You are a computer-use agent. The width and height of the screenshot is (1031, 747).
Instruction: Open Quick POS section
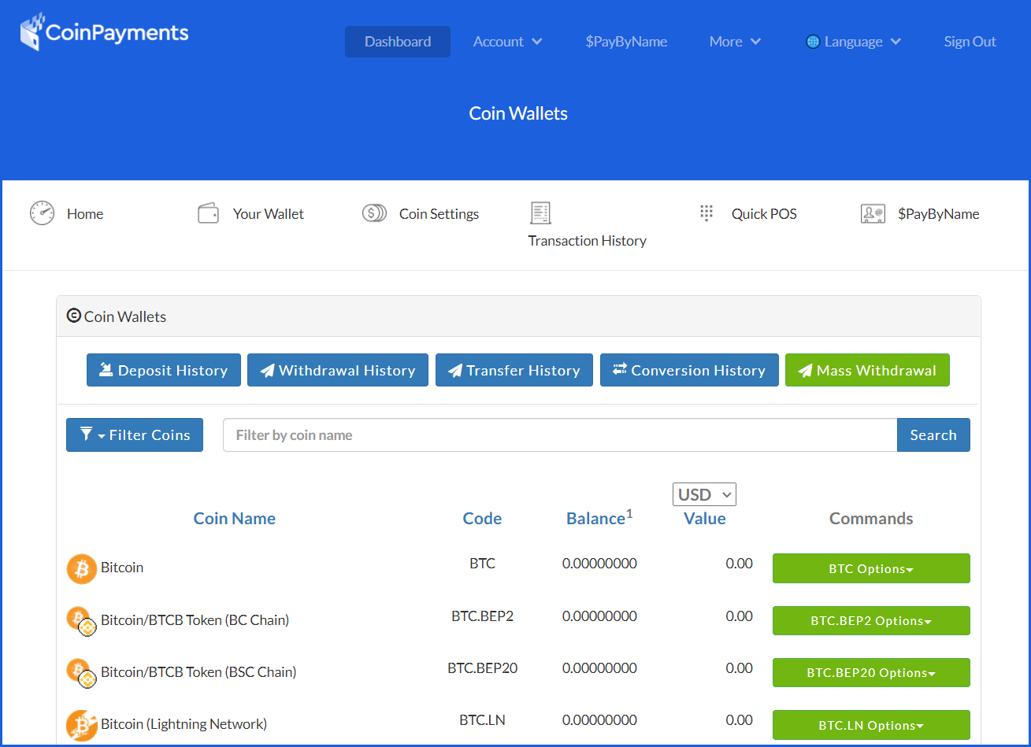tap(764, 214)
